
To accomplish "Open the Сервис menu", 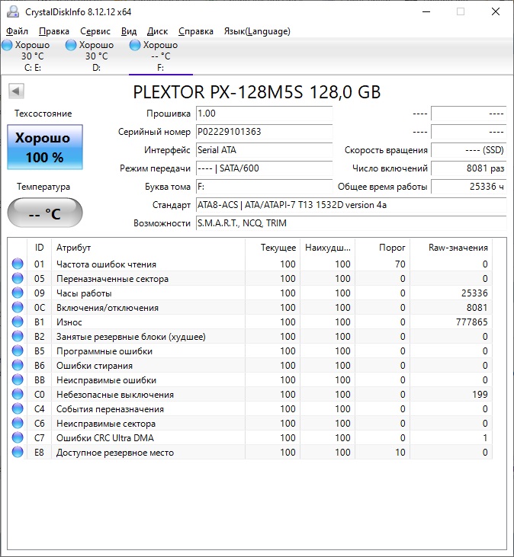I will [x=95, y=31].
